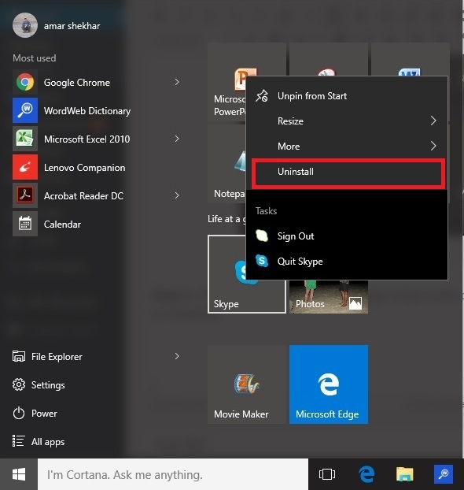The width and height of the screenshot is (464, 490).
Task: Open the Photos live tile
Action: point(329,297)
